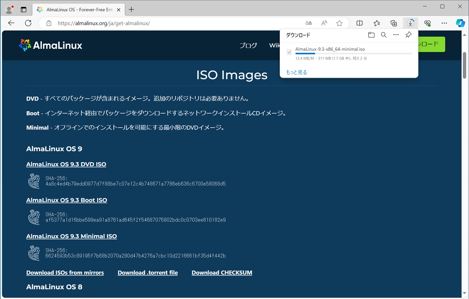The height and width of the screenshot is (299, 469).
Task: Pin the downloads panel
Action: tap(408, 35)
